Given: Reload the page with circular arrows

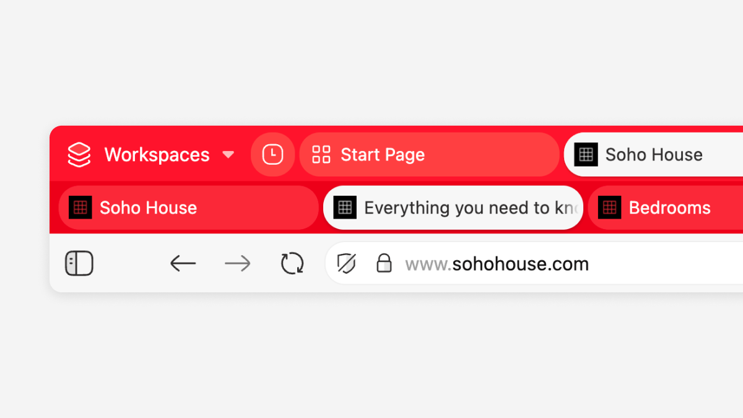Looking at the screenshot, I should tap(292, 264).
